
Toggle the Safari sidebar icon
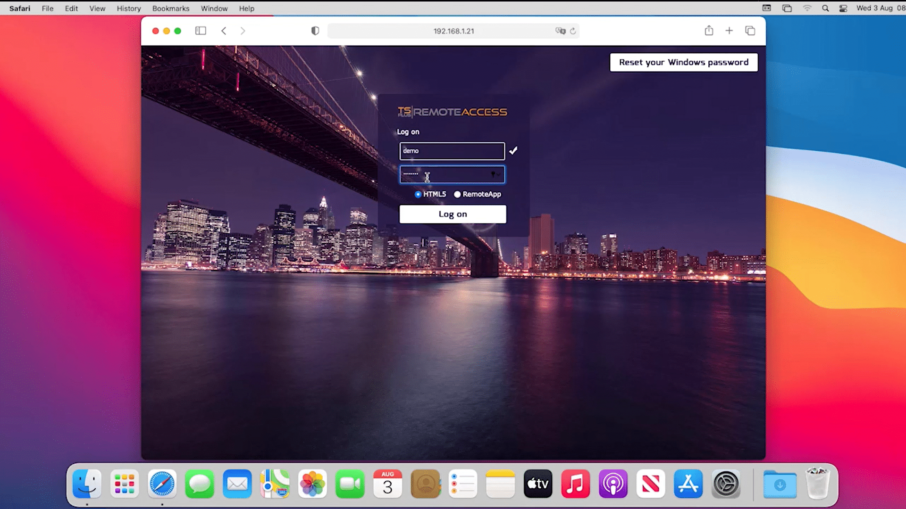[201, 31]
